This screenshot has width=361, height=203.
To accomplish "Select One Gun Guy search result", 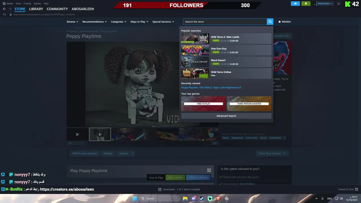I will pos(226,50).
